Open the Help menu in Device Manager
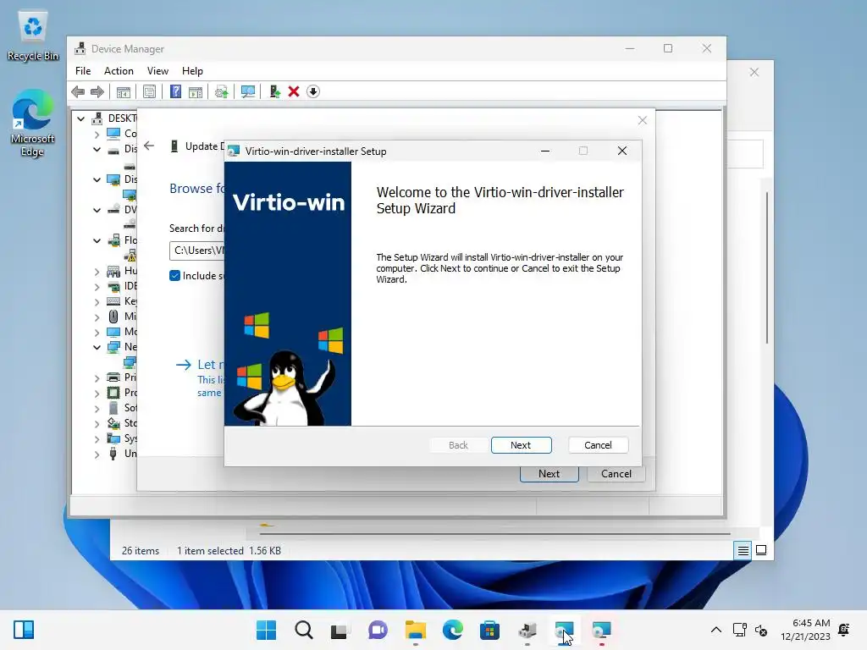 point(192,71)
